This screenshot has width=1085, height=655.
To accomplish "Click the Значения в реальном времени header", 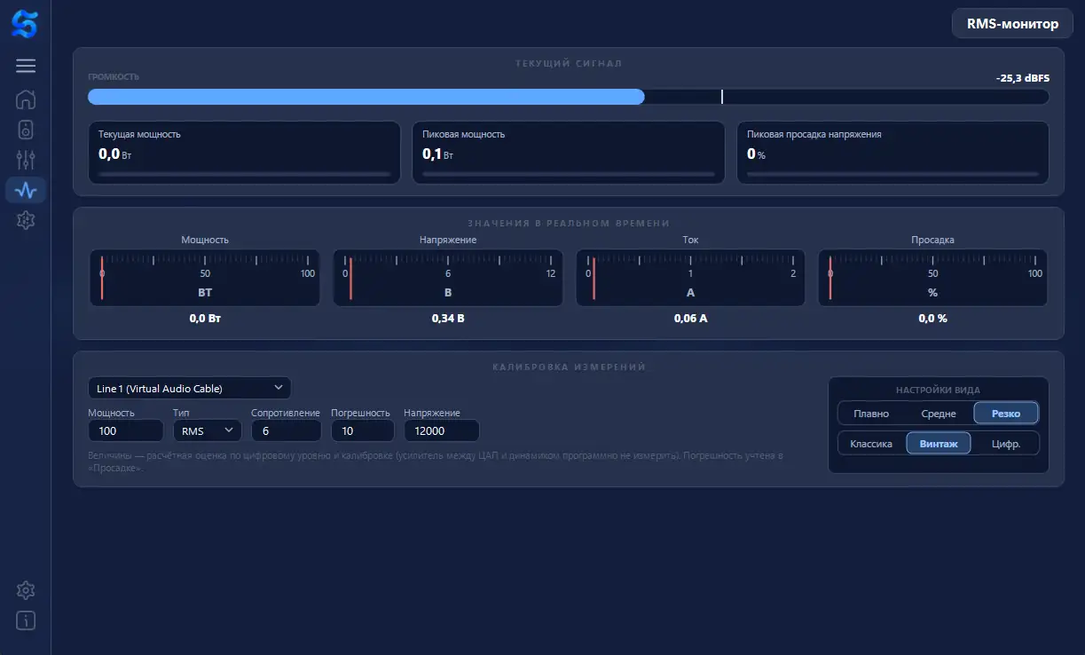I will 569,224.
